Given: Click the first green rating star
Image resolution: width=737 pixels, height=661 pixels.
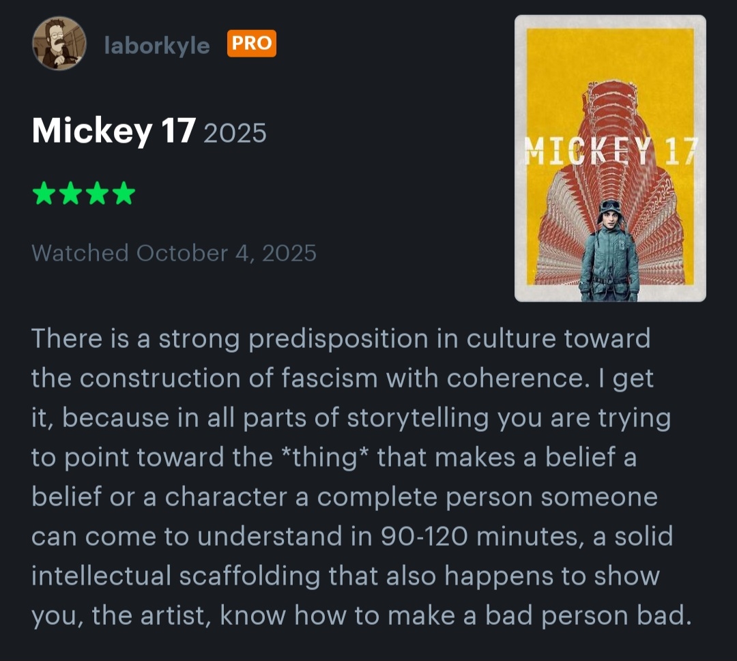Looking at the screenshot, I should pos(44,195).
